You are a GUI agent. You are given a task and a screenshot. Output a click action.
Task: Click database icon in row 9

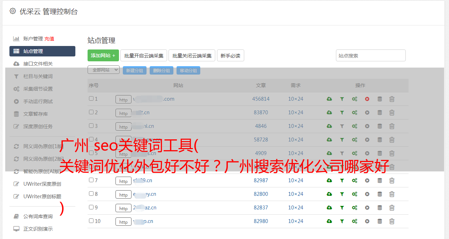pyautogui.click(x=380, y=208)
